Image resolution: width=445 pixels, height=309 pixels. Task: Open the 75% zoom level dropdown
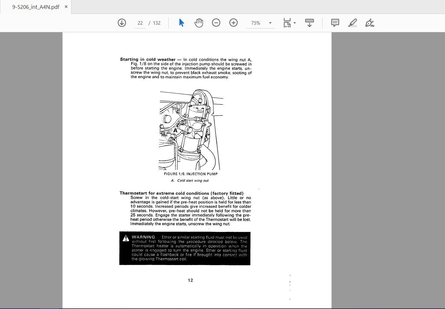pos(270,23)
